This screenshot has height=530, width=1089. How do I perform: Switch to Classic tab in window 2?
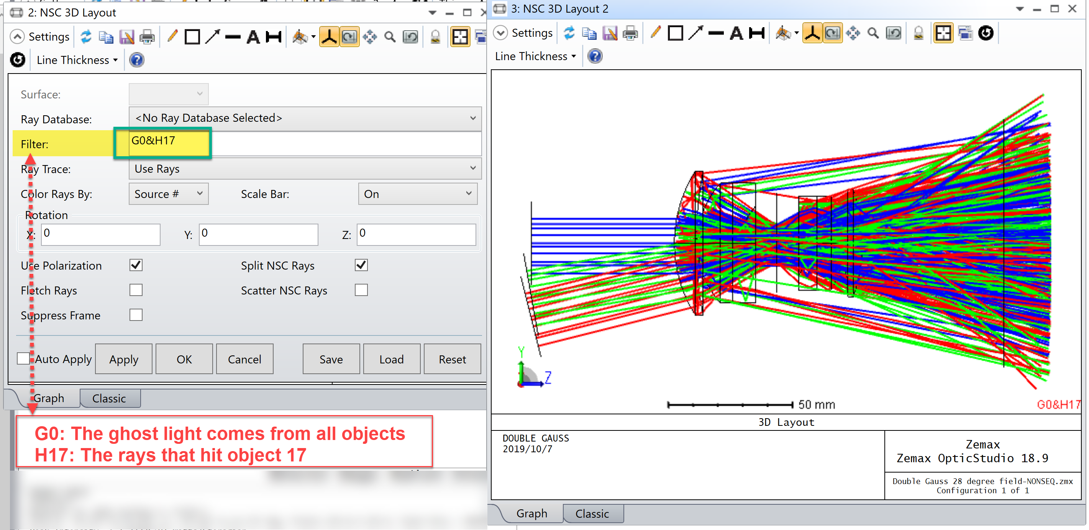[x=109, y=399]
